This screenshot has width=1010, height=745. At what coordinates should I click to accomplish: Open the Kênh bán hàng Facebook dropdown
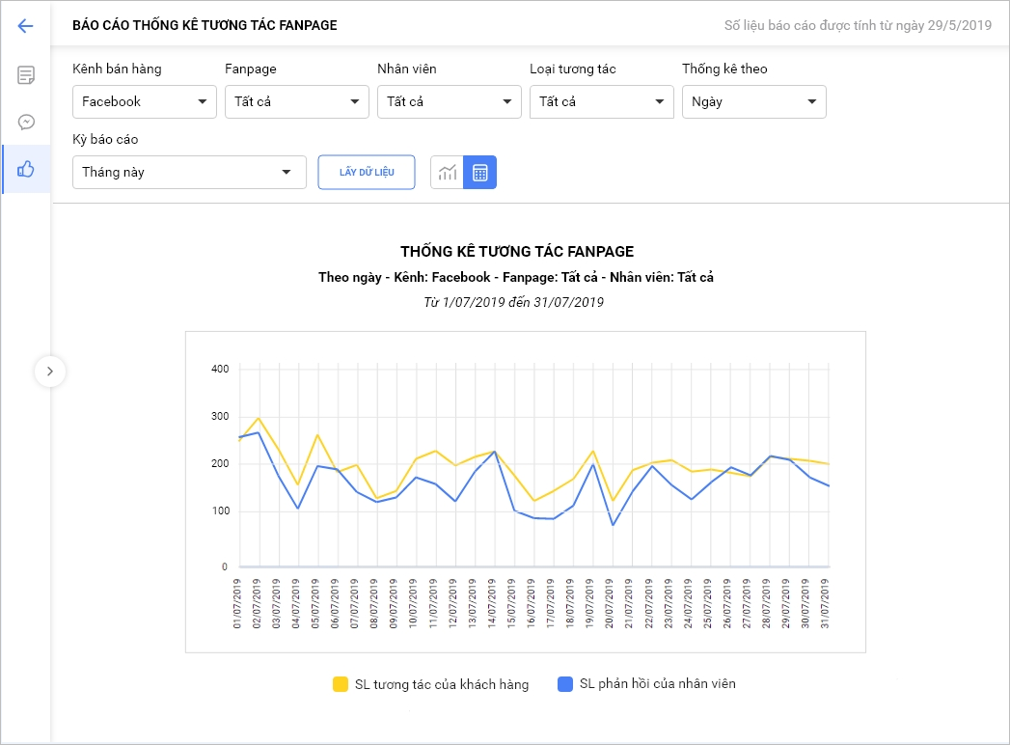[145, 101]
